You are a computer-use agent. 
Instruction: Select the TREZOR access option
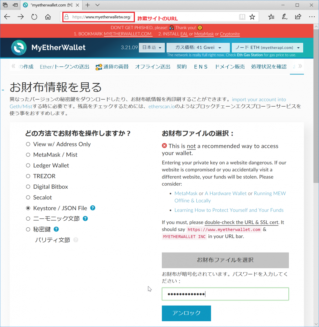click(x=28, y=176)
